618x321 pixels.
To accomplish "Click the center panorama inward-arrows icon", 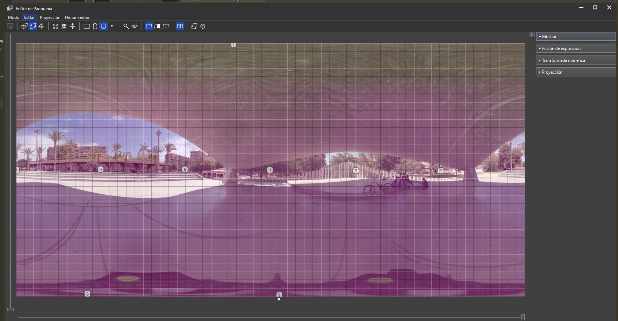I will click(64, 26).
